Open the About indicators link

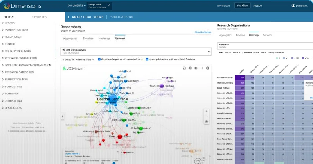(x=203, y=32)
